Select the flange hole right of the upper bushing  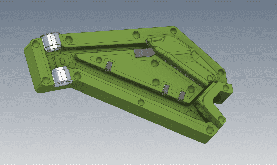(x=69, y=40)
